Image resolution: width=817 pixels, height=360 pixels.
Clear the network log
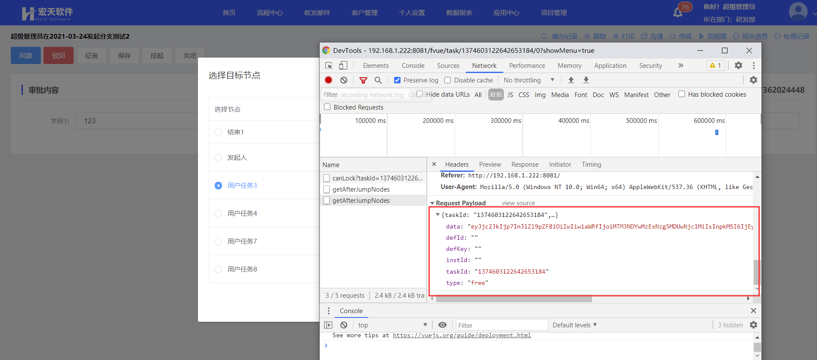point(344,80)
